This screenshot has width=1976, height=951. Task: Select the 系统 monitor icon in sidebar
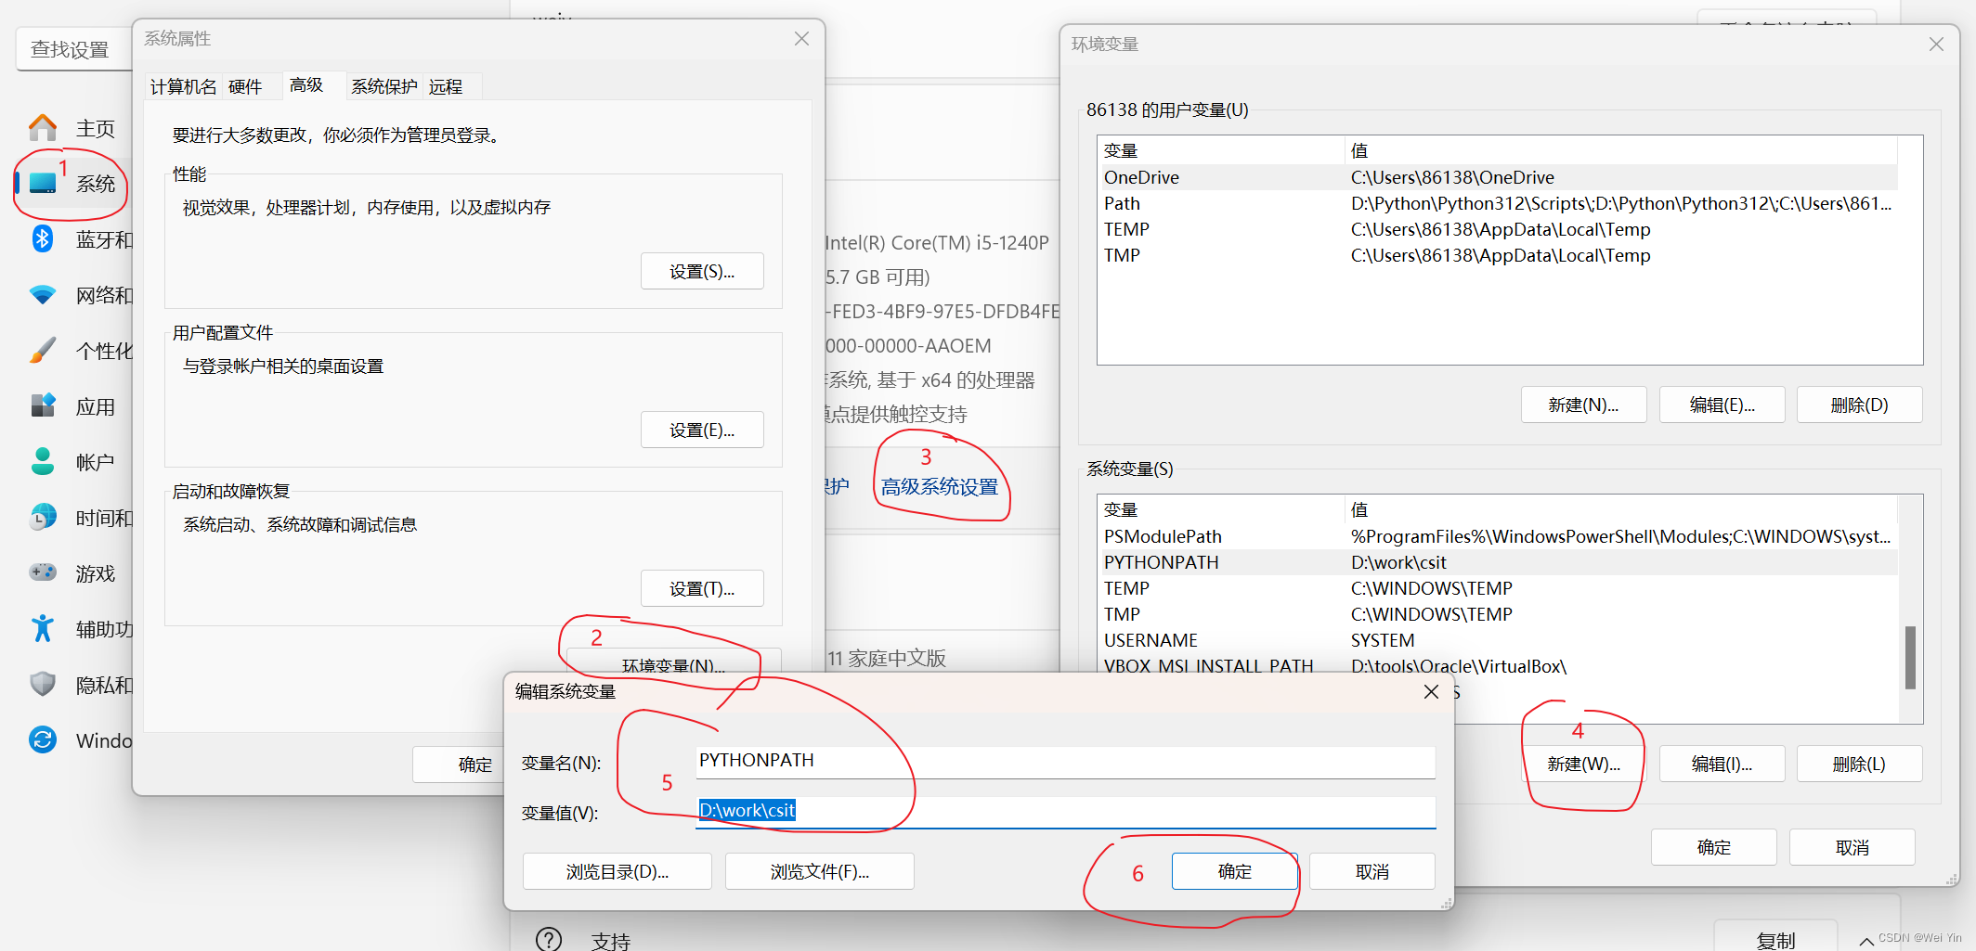tap(43, 183)
